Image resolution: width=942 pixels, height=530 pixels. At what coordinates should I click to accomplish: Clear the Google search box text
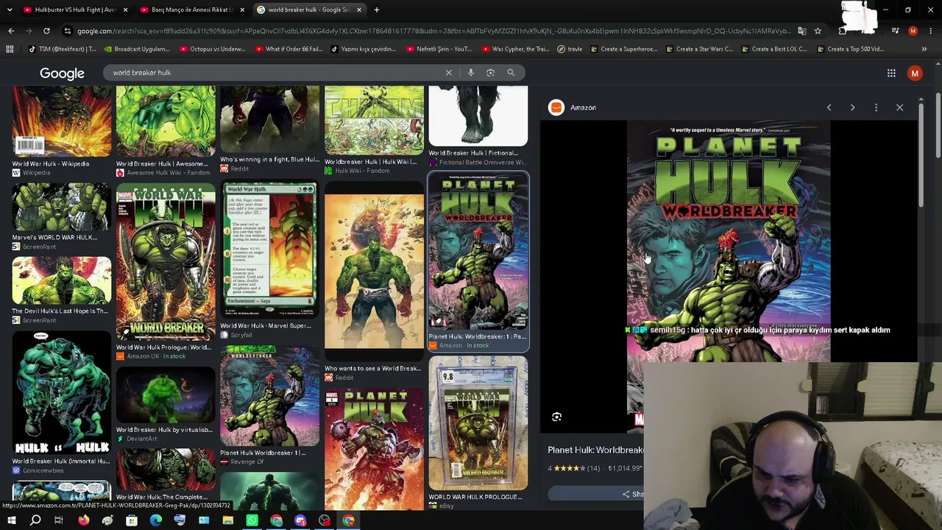[x=448, y=72]
